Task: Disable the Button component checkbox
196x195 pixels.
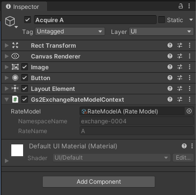Action: pyautogui.click(x=25, y=78)
